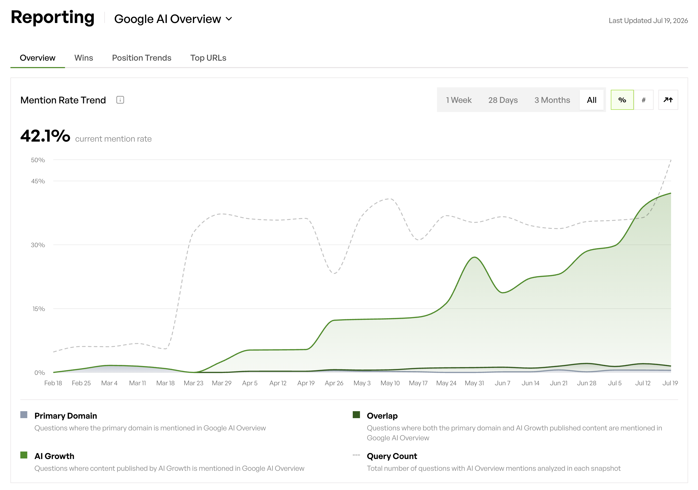Go to the Overview tab
The image size is (698, 490).
point(37,58)
